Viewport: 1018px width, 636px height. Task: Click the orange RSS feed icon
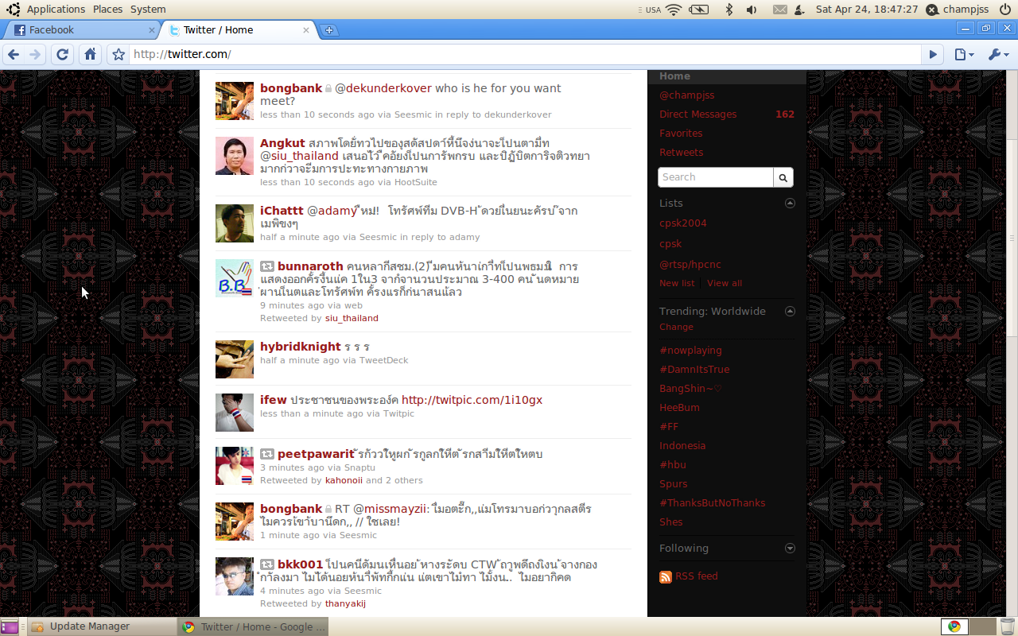click(x=666, y=576)
